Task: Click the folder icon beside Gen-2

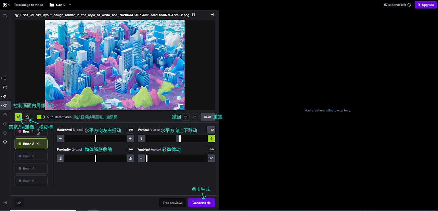Action: pyautogui.click(x=51, y=5)
